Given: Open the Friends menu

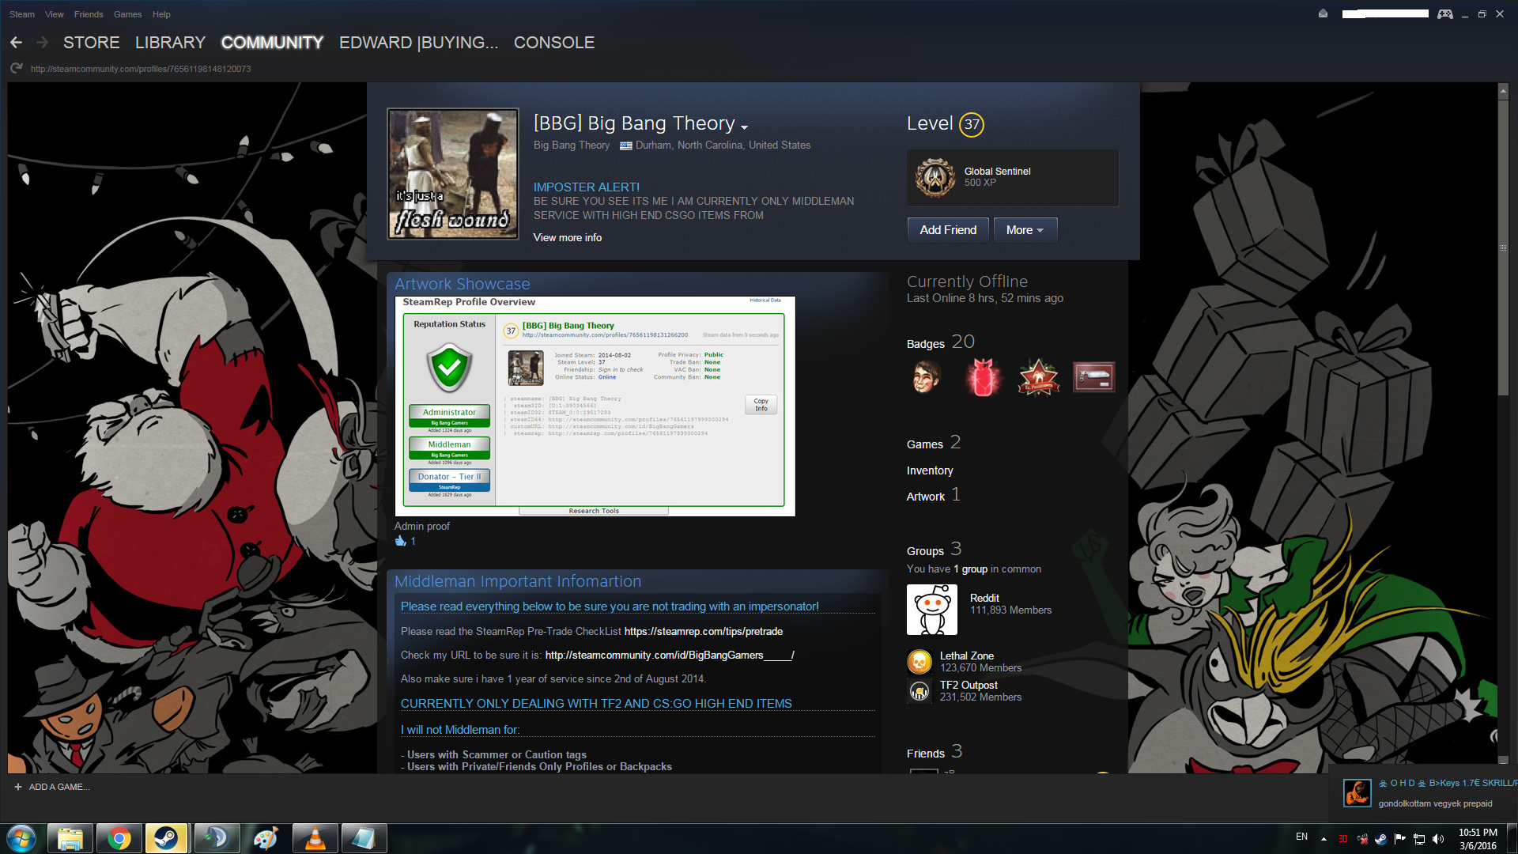Looking at the screenshot, I should point(89,14).
